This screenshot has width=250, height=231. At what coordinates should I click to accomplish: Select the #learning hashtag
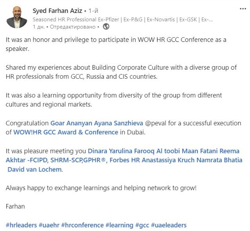pos(119,225)
